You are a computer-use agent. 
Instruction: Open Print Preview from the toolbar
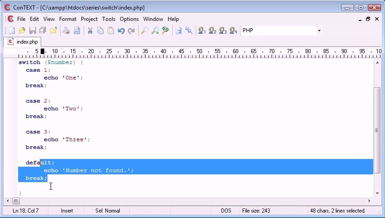click(x=77, y=31)
